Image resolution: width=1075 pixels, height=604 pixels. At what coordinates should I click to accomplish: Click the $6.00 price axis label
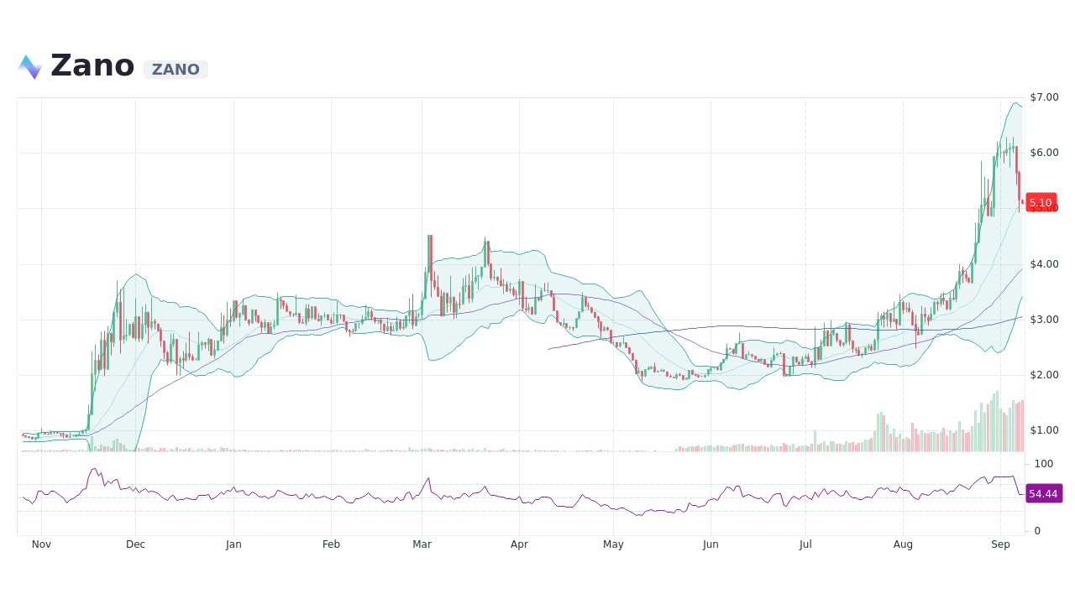1044,153
